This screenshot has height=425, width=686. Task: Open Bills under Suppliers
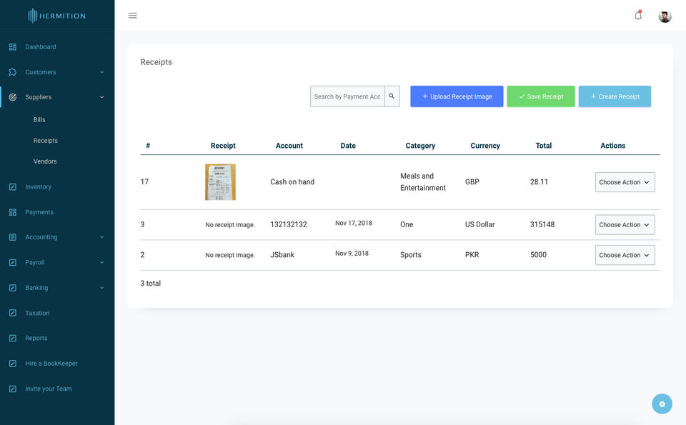point(39,120)
